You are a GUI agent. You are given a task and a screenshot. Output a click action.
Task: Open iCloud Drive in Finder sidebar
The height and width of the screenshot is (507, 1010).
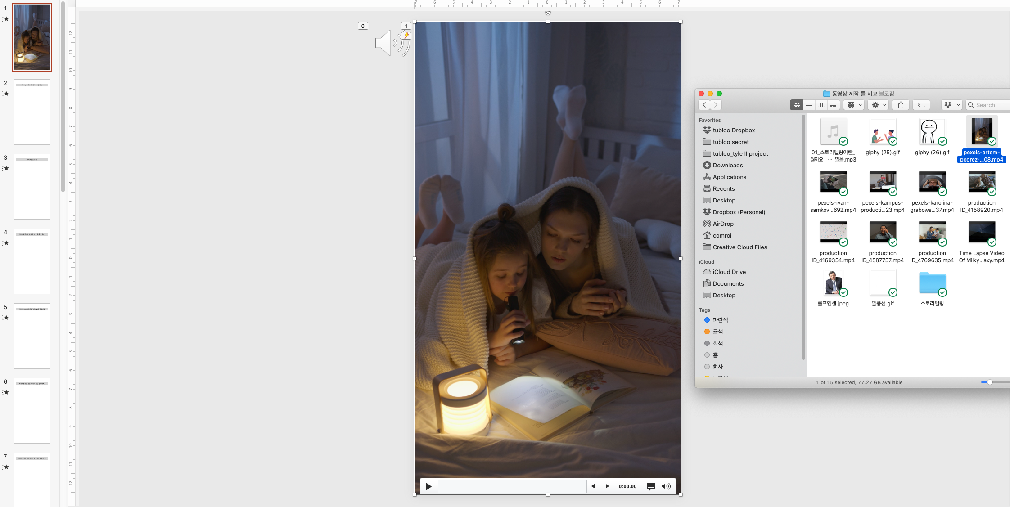point(729,272)
